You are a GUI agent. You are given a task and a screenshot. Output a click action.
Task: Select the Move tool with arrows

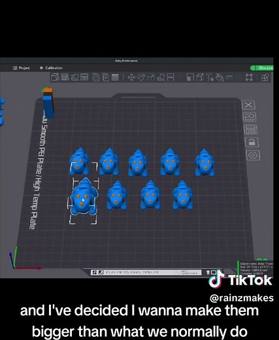coord(131,77)
